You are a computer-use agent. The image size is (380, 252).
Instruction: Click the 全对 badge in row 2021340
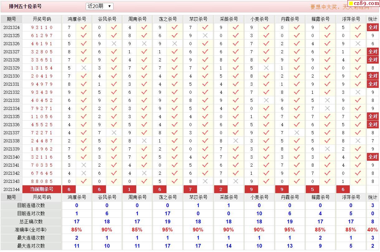point(373,157)
